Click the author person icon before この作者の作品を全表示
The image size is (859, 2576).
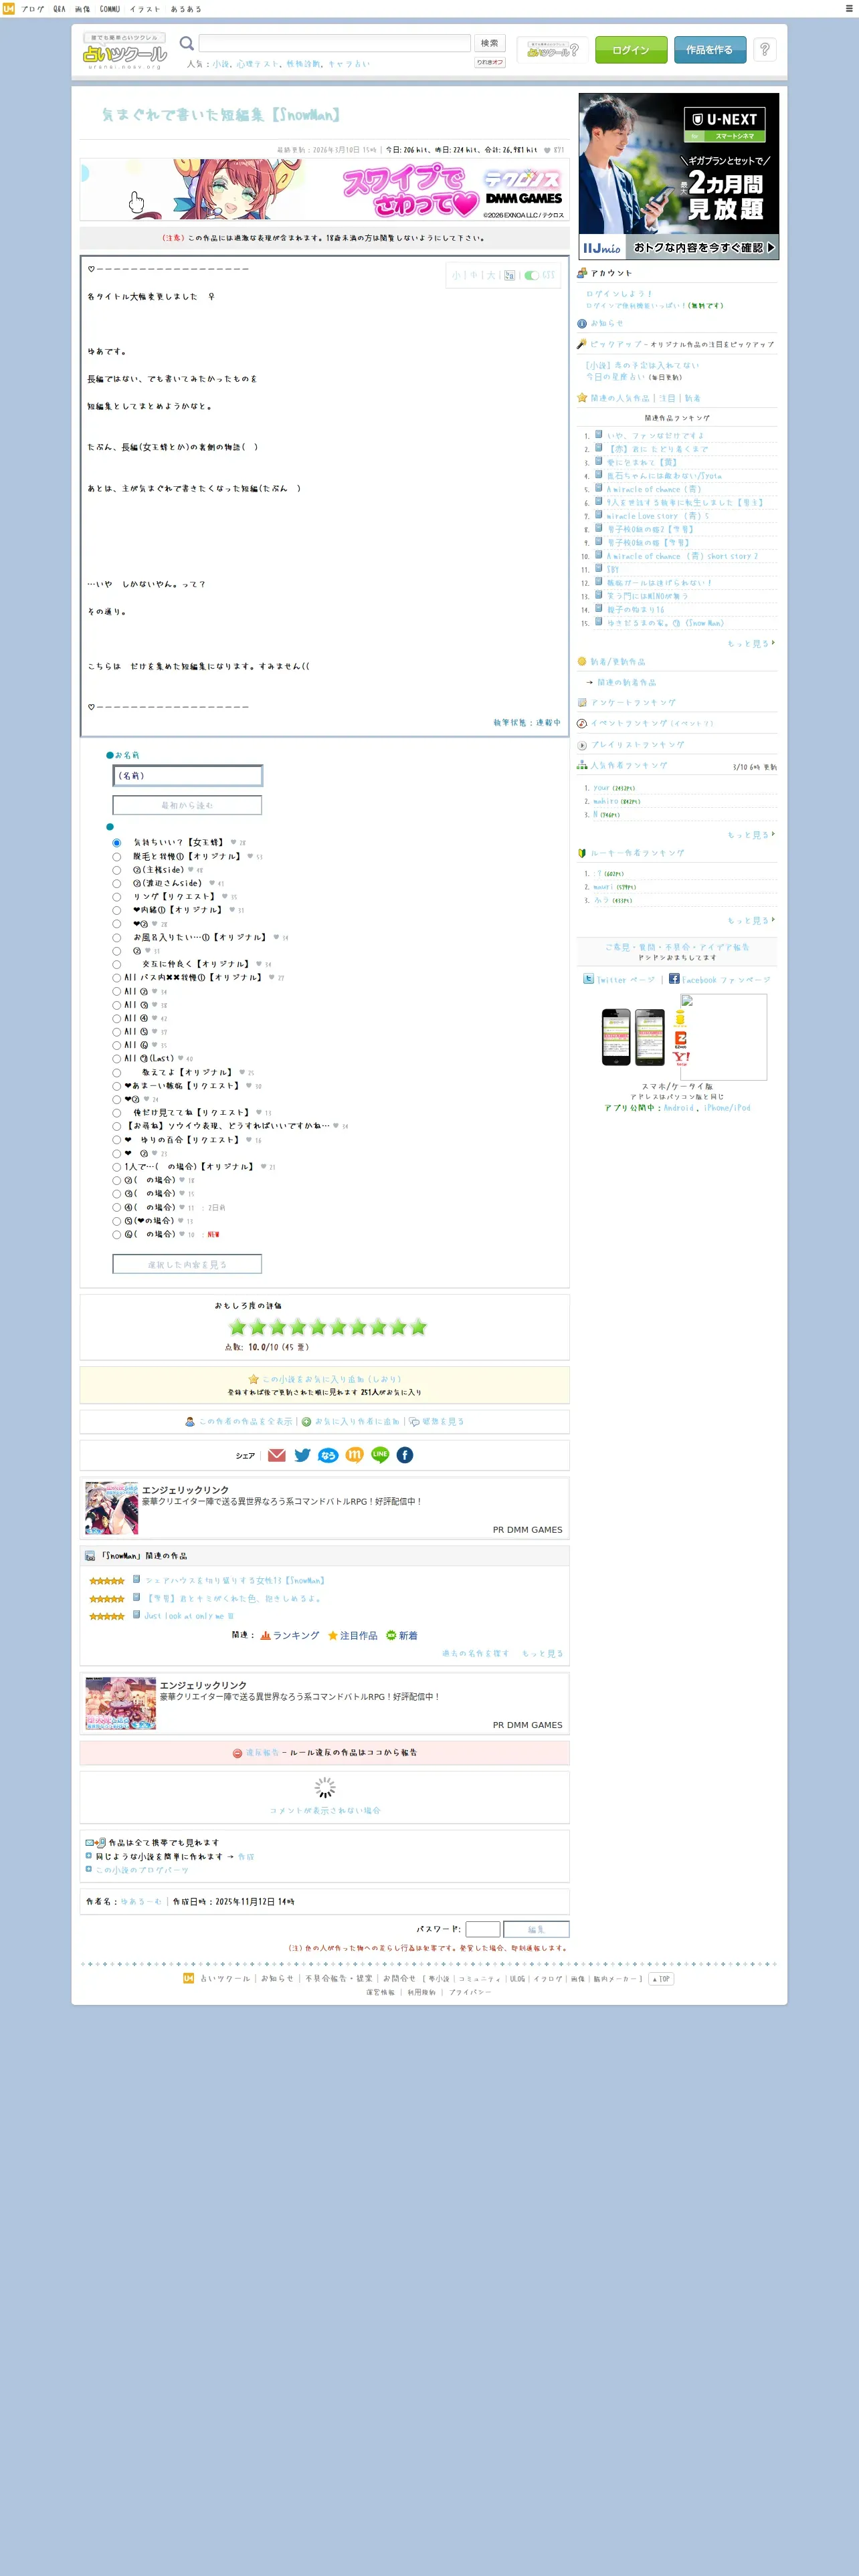pyautogui.click(x=190, y=1421)
